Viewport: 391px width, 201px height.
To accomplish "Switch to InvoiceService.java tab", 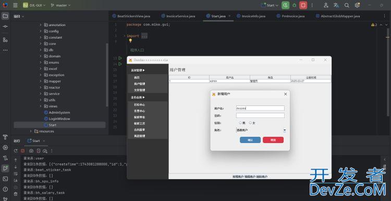I will coord(178,16).
